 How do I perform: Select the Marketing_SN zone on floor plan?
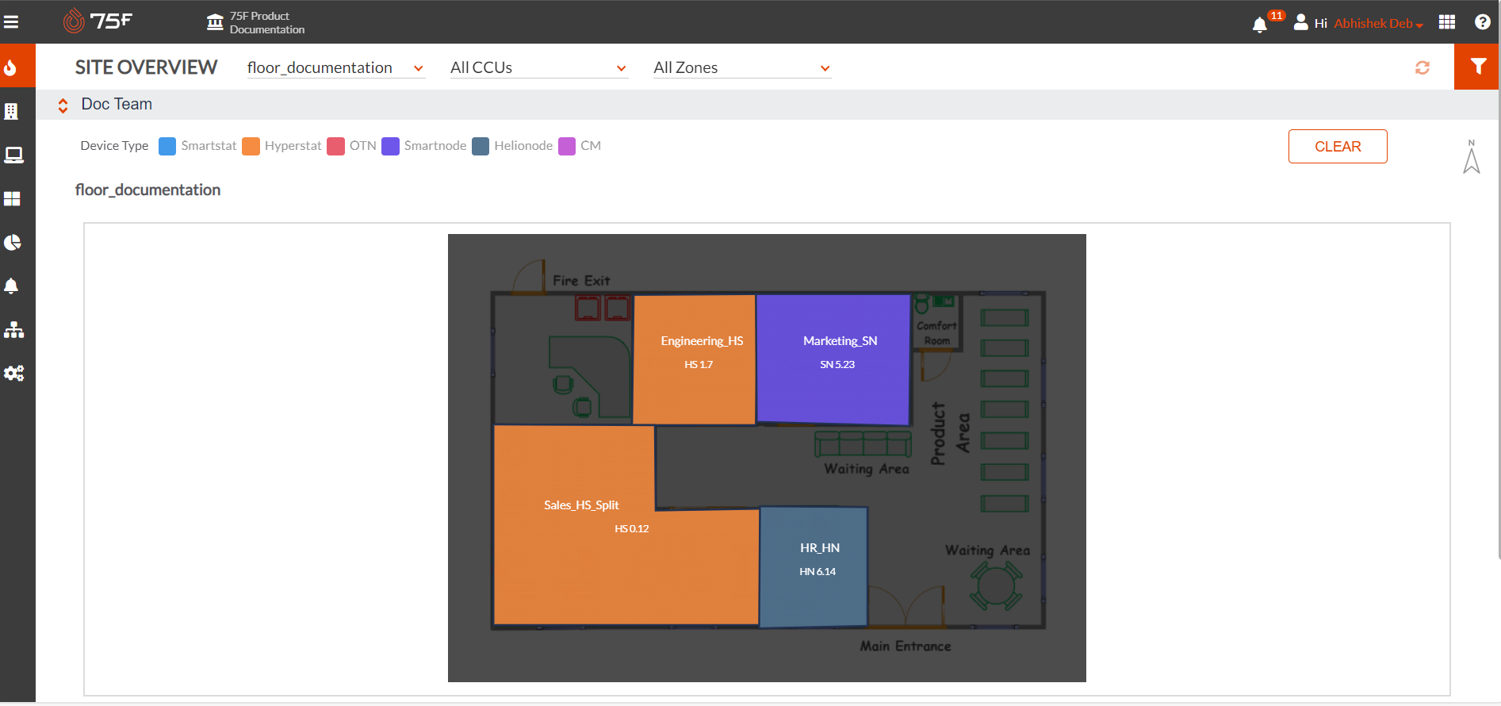coord(833,359)
